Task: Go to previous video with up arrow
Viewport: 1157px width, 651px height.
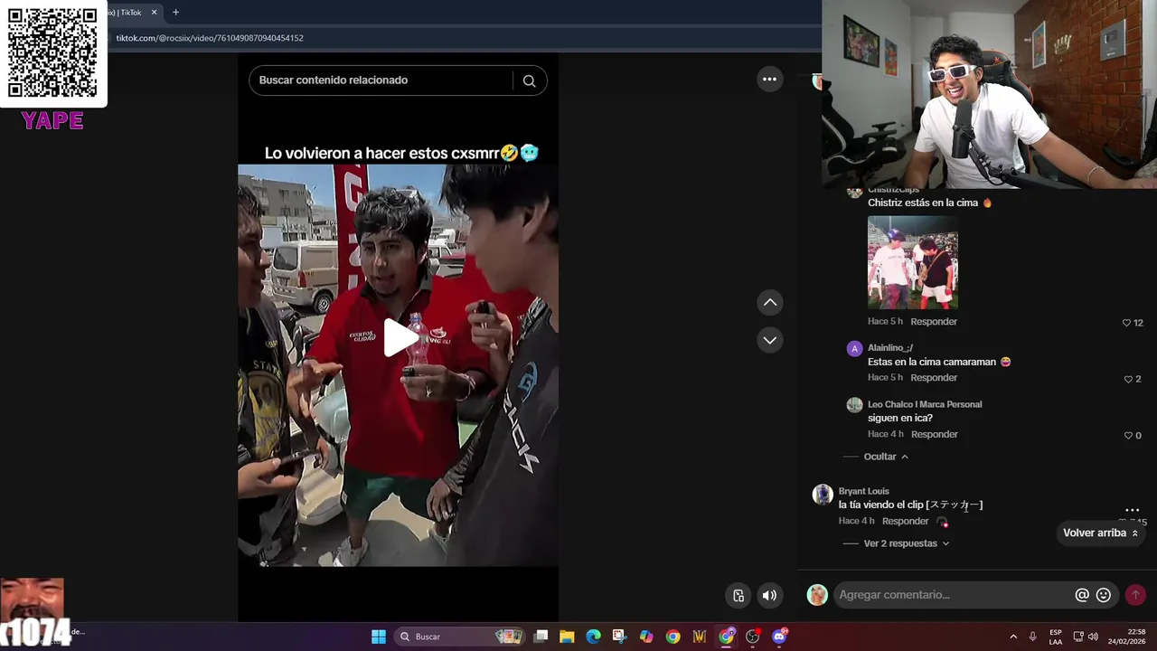Action: coord(769,303)
